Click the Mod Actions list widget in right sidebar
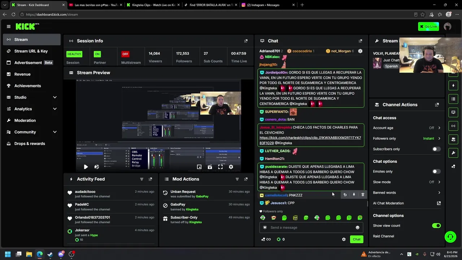Image resolution: width=462 pixels, height=260 pixels. click(453, 99)
